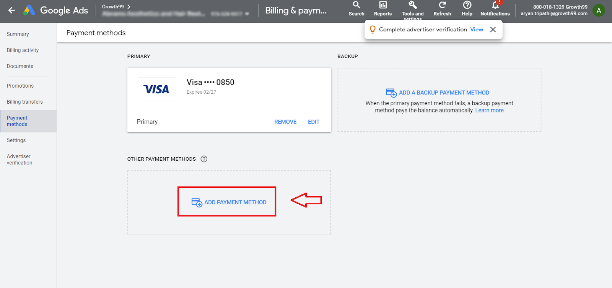
Task: Go back using the left arrow icon
Action: [x=12, y=10]
